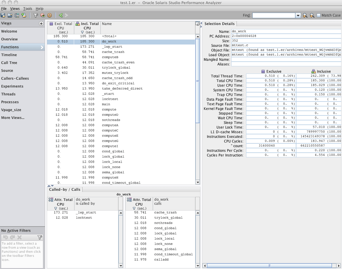Click the wrench icon at the functions table corner
This screenshot has width=342, height=269.
coord(198,24)
